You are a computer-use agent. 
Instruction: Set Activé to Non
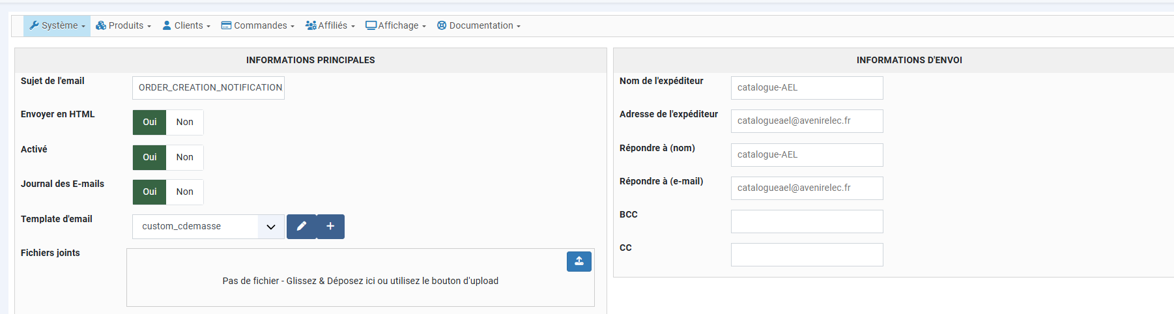pyautogui.click(x=184, y=158)
